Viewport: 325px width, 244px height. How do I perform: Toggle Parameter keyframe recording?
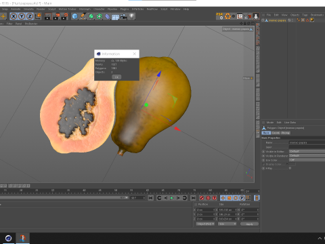click(242, 198)
